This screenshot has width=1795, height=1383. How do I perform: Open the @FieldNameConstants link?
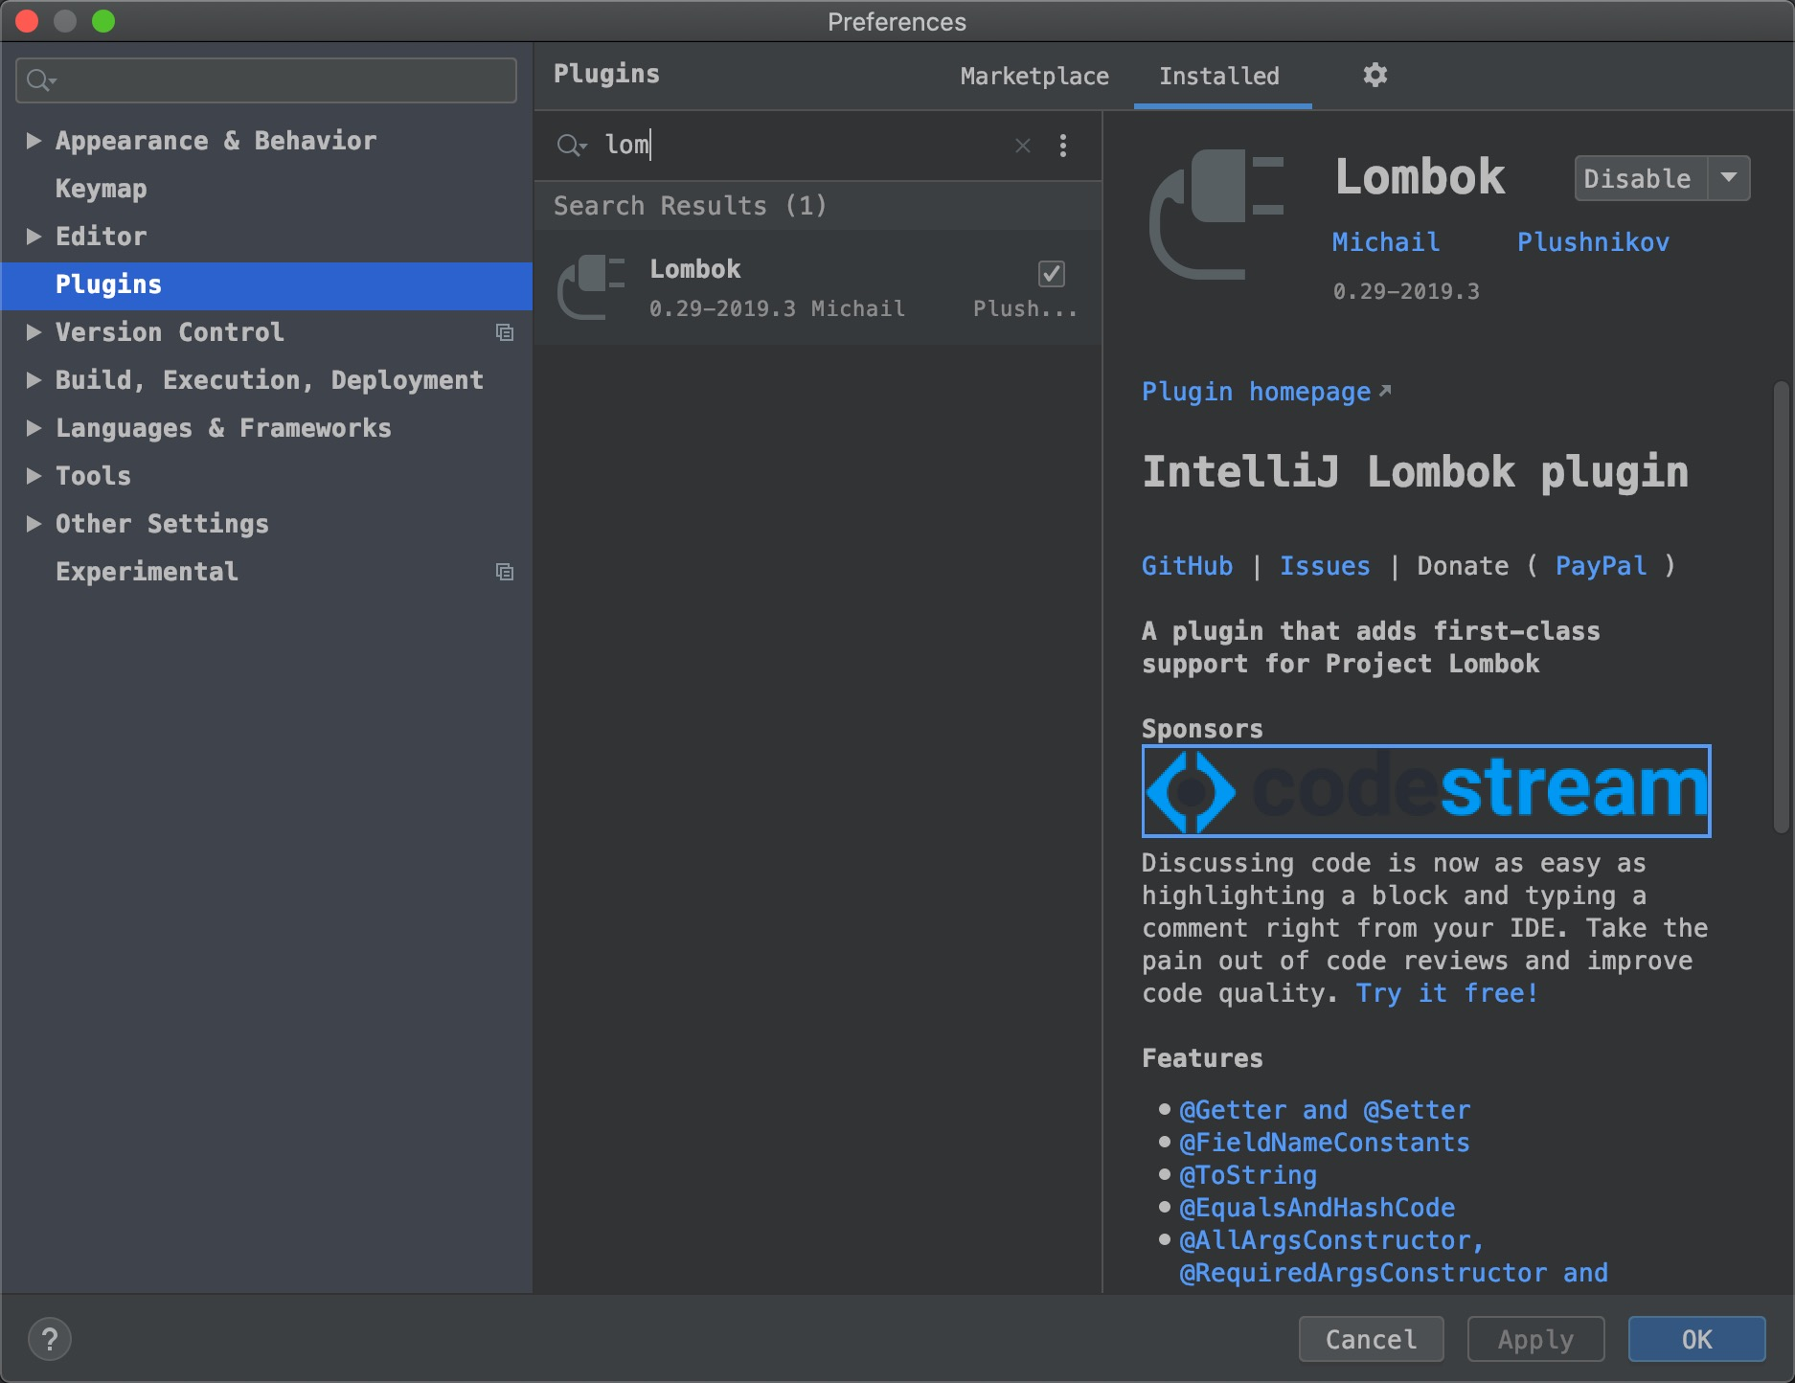(1325, 1143)
